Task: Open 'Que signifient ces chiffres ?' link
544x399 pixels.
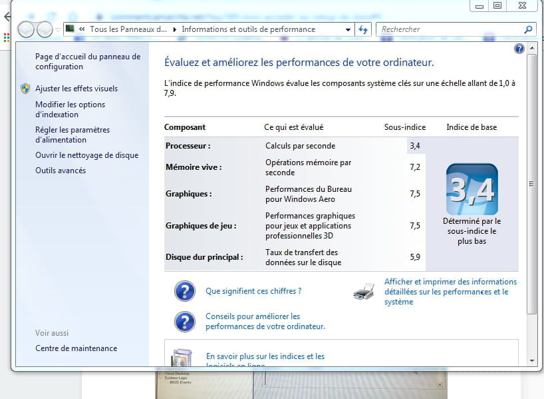Action: [253, 291]
